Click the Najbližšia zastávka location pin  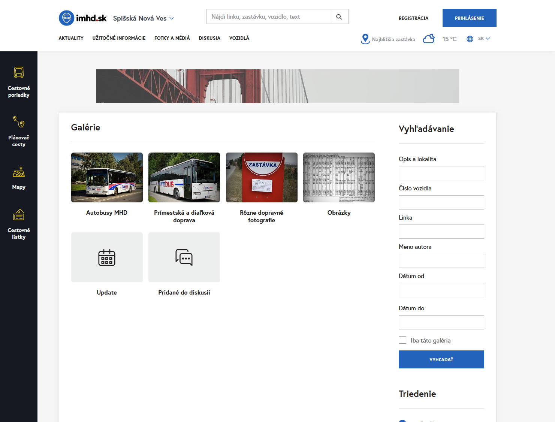click(x=365, y=39)
